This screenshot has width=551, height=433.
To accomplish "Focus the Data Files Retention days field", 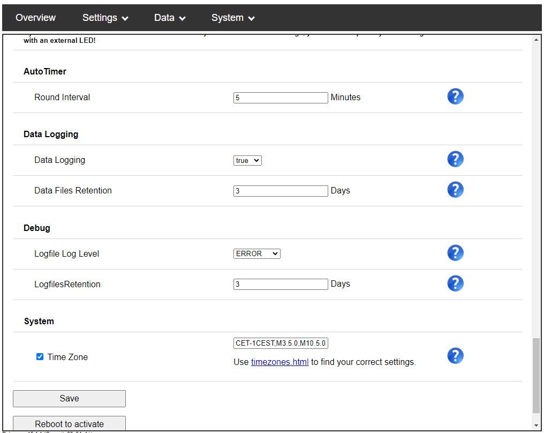I will point(280,190).
